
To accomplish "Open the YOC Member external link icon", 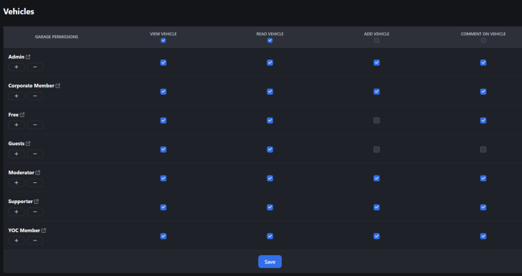I will [44, 231].
